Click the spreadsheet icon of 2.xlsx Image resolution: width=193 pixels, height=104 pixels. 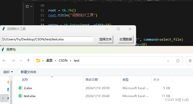[21, 88]
